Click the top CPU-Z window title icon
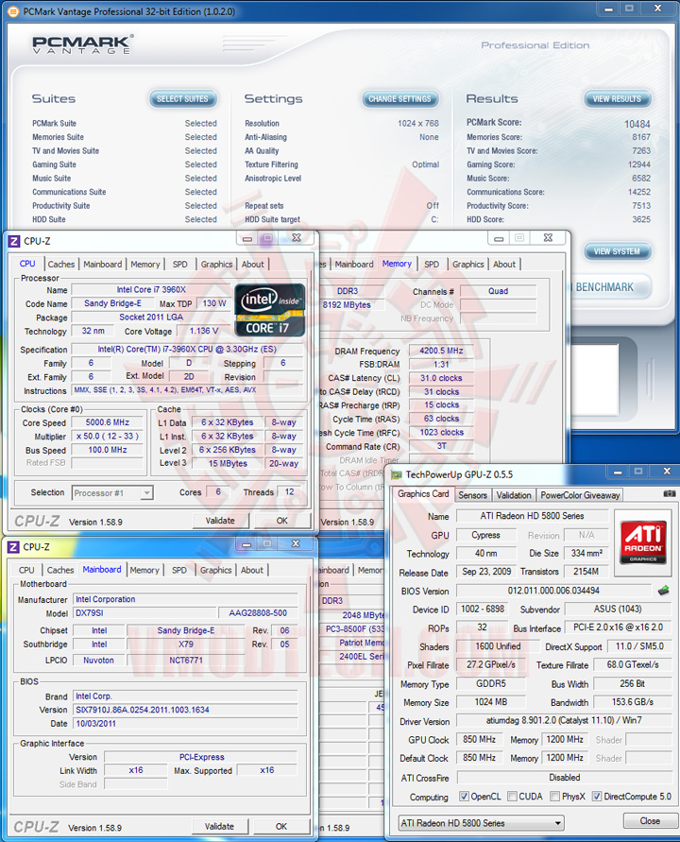The width and height of the screenshot is (680, 842). [14, 241]
